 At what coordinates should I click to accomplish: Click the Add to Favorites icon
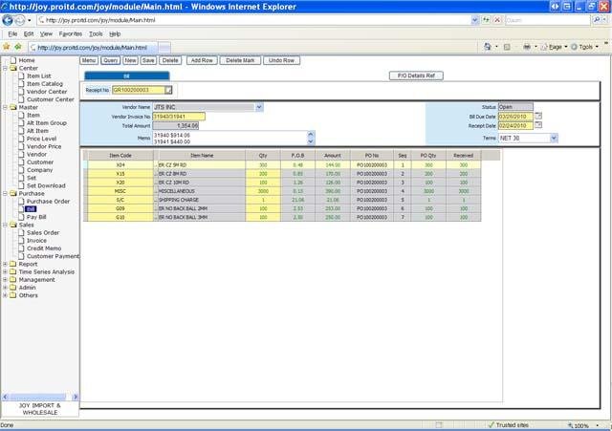coord(18,47)
